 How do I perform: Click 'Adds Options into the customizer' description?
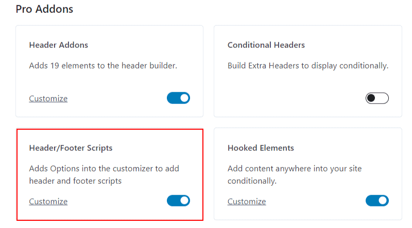pos(104,174)
